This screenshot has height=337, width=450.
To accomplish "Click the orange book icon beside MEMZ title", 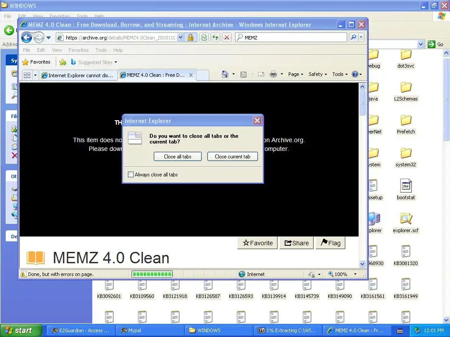I will pos(36,258).
